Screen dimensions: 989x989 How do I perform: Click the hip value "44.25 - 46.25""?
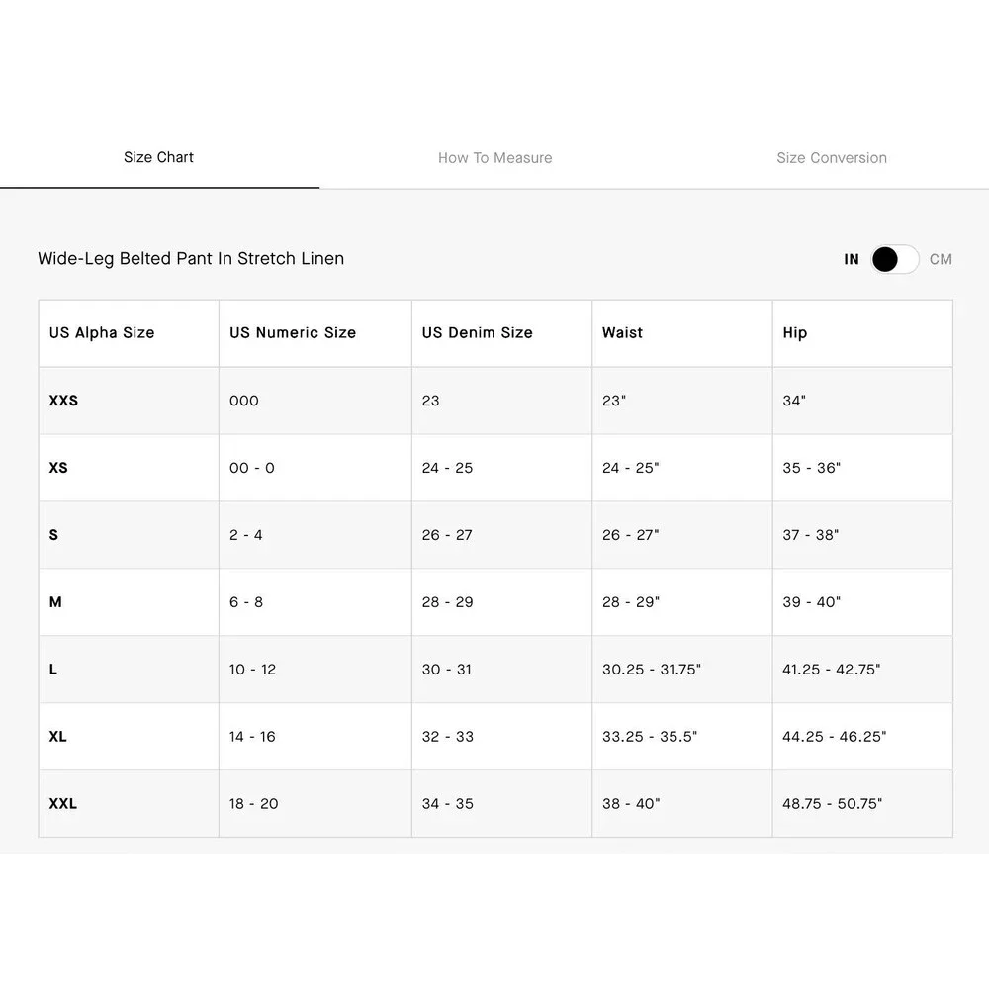tap(835, 737)
